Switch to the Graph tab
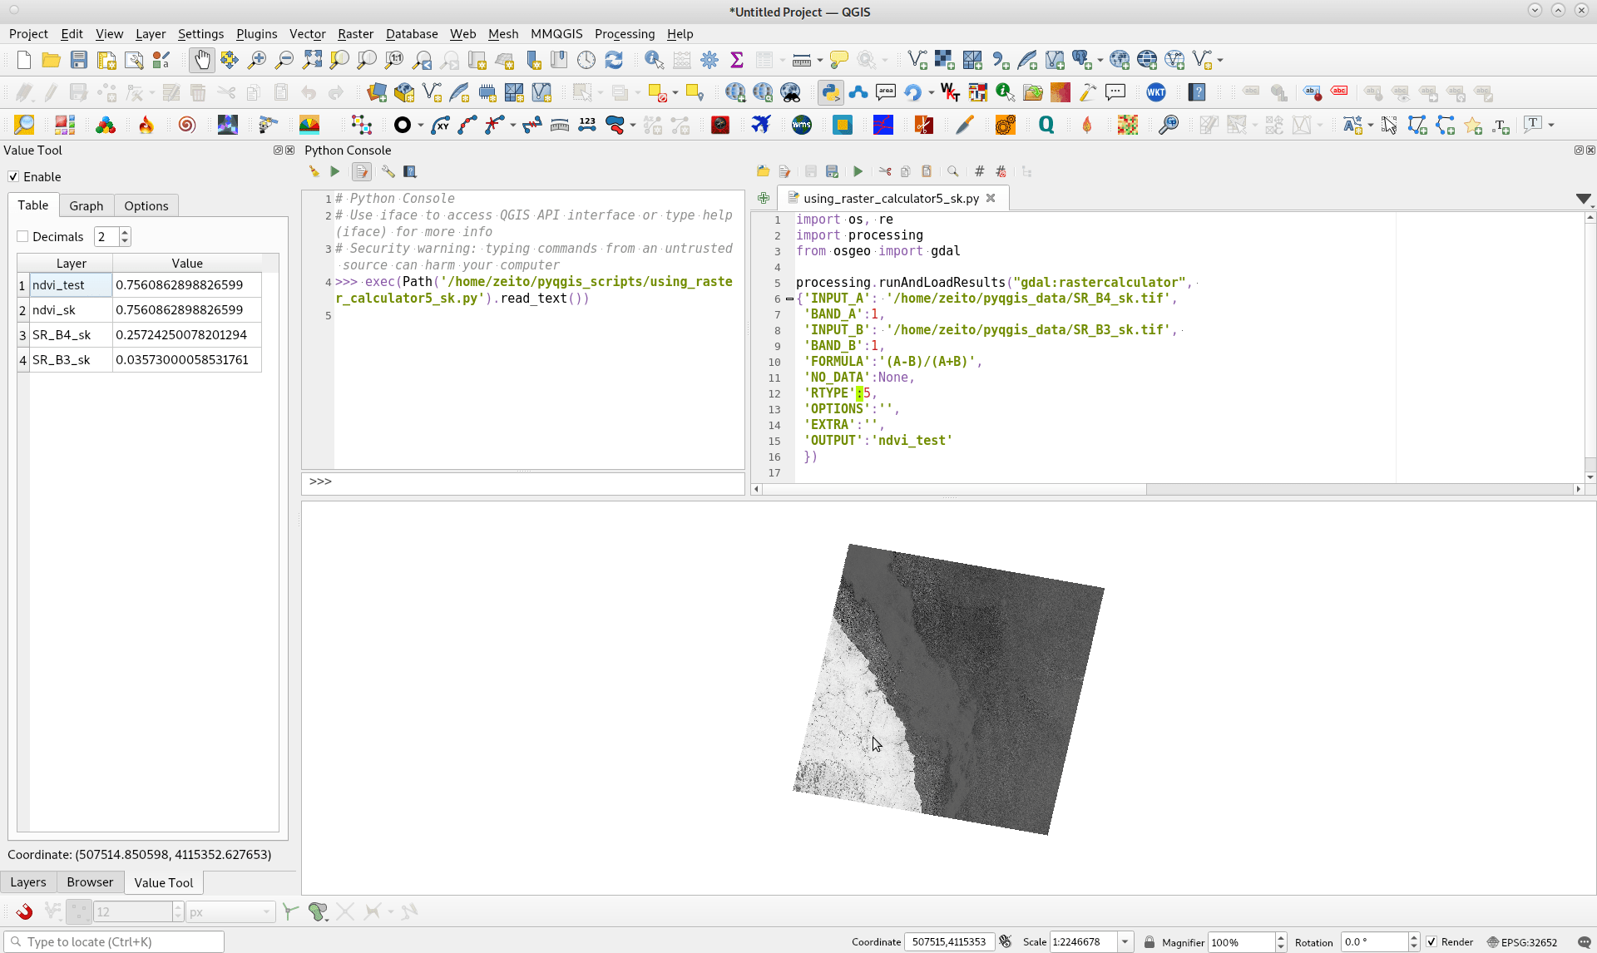The width and height of the screenshot is (1597, 953). tap(86, 205)
